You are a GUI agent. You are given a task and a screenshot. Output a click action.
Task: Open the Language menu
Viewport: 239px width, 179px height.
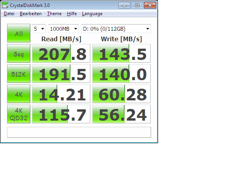92,14
